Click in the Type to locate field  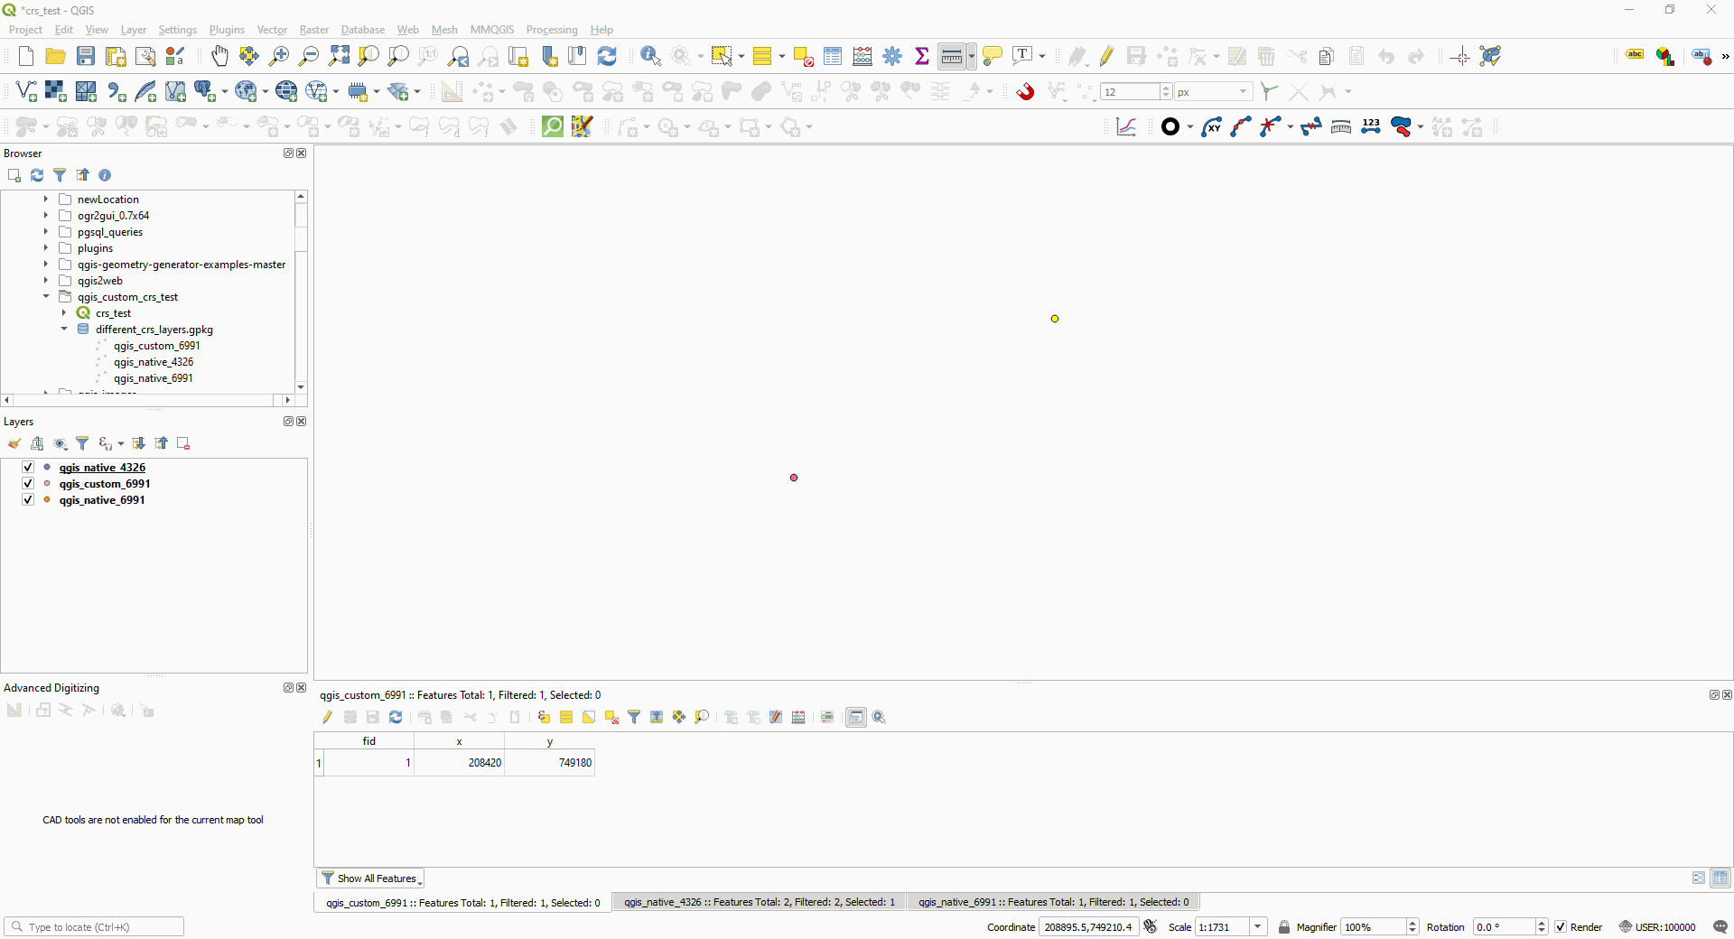click(93, 926)
